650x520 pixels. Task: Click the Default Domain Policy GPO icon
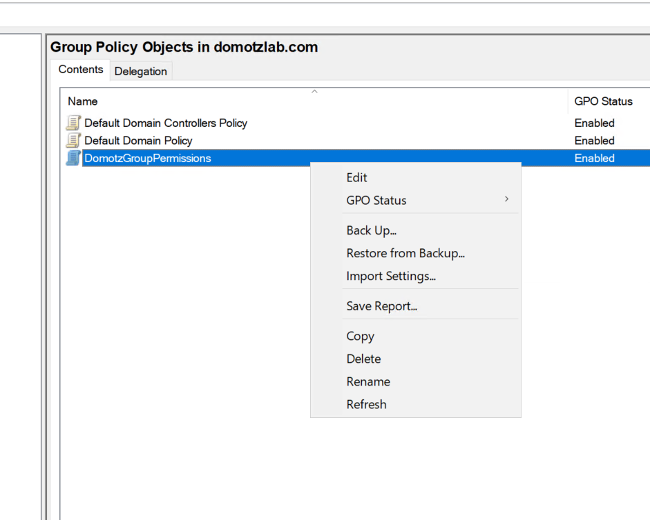73,140
